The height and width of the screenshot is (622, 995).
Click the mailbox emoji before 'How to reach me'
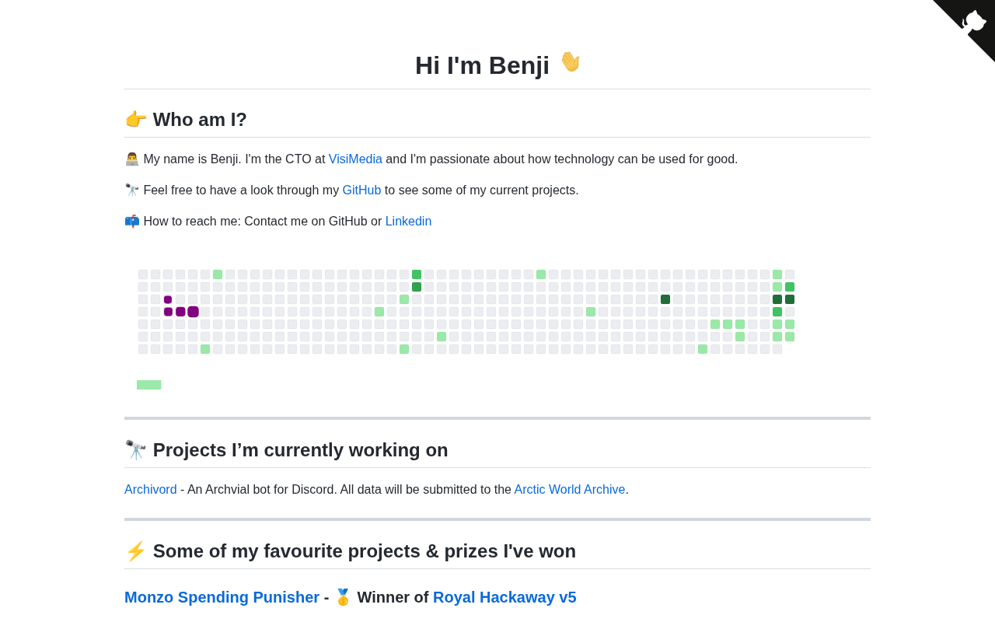131,222
